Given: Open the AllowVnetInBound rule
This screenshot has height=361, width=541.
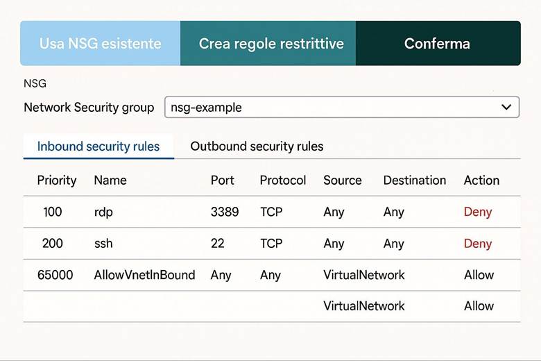Looking at the screenshot, I should point(144,275).
